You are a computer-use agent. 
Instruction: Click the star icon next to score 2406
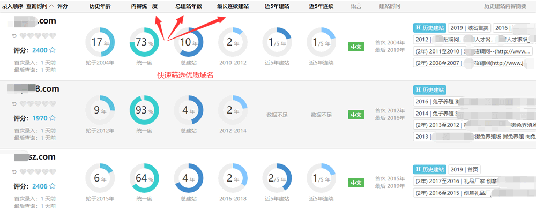[x=53, y=186]
